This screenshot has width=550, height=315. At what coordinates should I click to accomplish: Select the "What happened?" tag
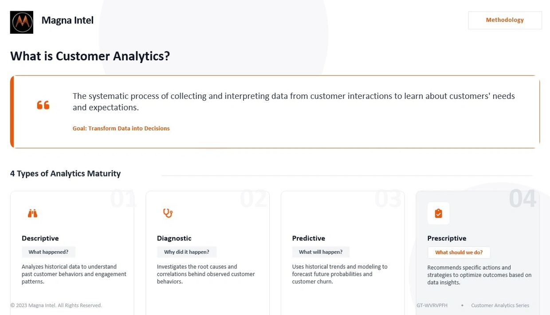pyautogui.click(x=48, y=252)
